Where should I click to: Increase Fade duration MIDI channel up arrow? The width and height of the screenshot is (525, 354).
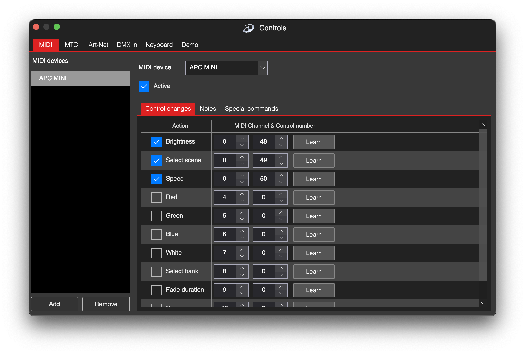click(x=242, y=287)
